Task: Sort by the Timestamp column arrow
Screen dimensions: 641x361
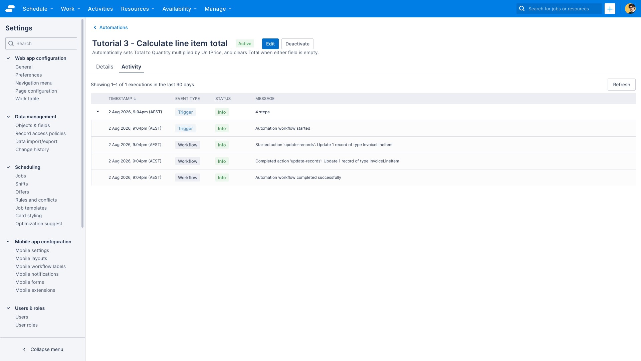Action: pyautogui.click(x=135, y=99)
